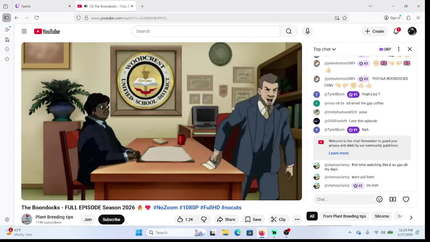The width and height of the screenshot is (430, 242).
Task: Open live chat more options menu
Action: point(398,49)
